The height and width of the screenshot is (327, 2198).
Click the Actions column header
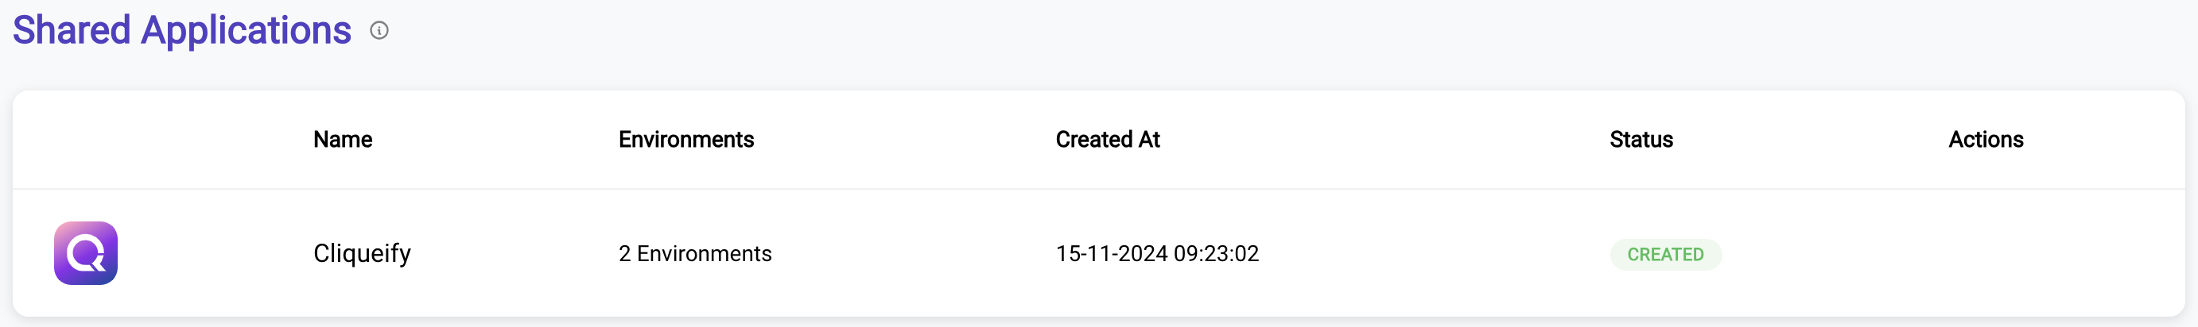point(1986,140)
